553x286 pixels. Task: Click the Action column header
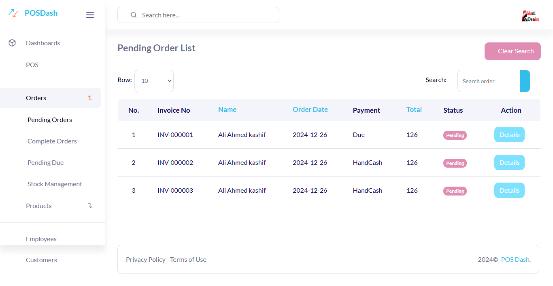511,110
